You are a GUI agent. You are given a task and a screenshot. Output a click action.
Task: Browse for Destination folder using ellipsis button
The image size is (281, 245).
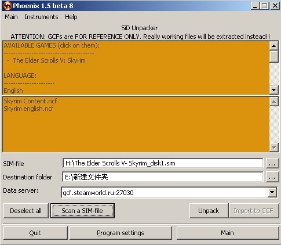click(272, 177)
